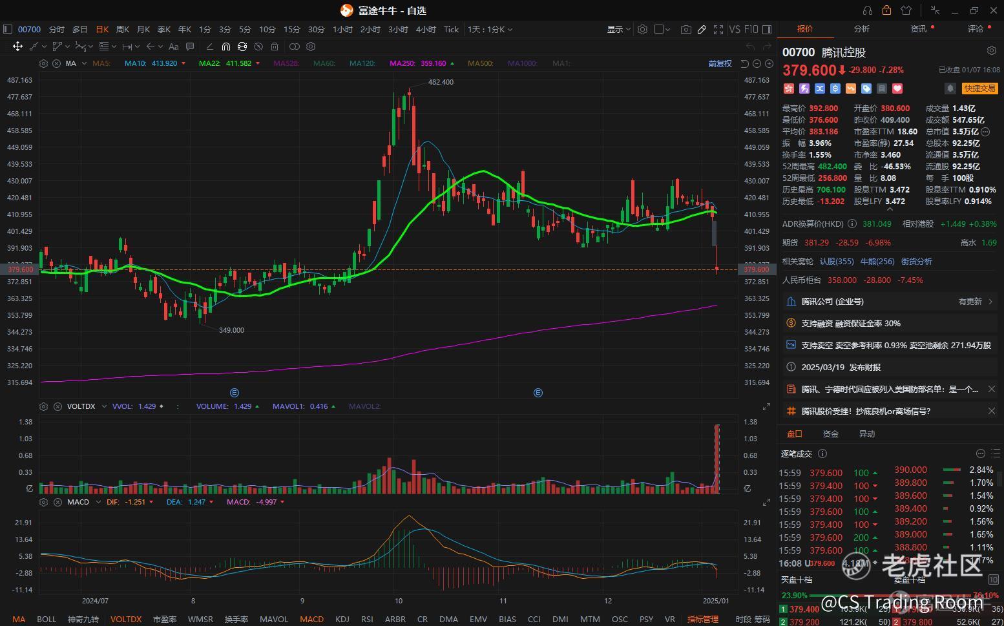Image resolution: width=1004 pixels, height=626 pixels.
Task: Expand the volume sub-chart panel
Action: point(766,406)
